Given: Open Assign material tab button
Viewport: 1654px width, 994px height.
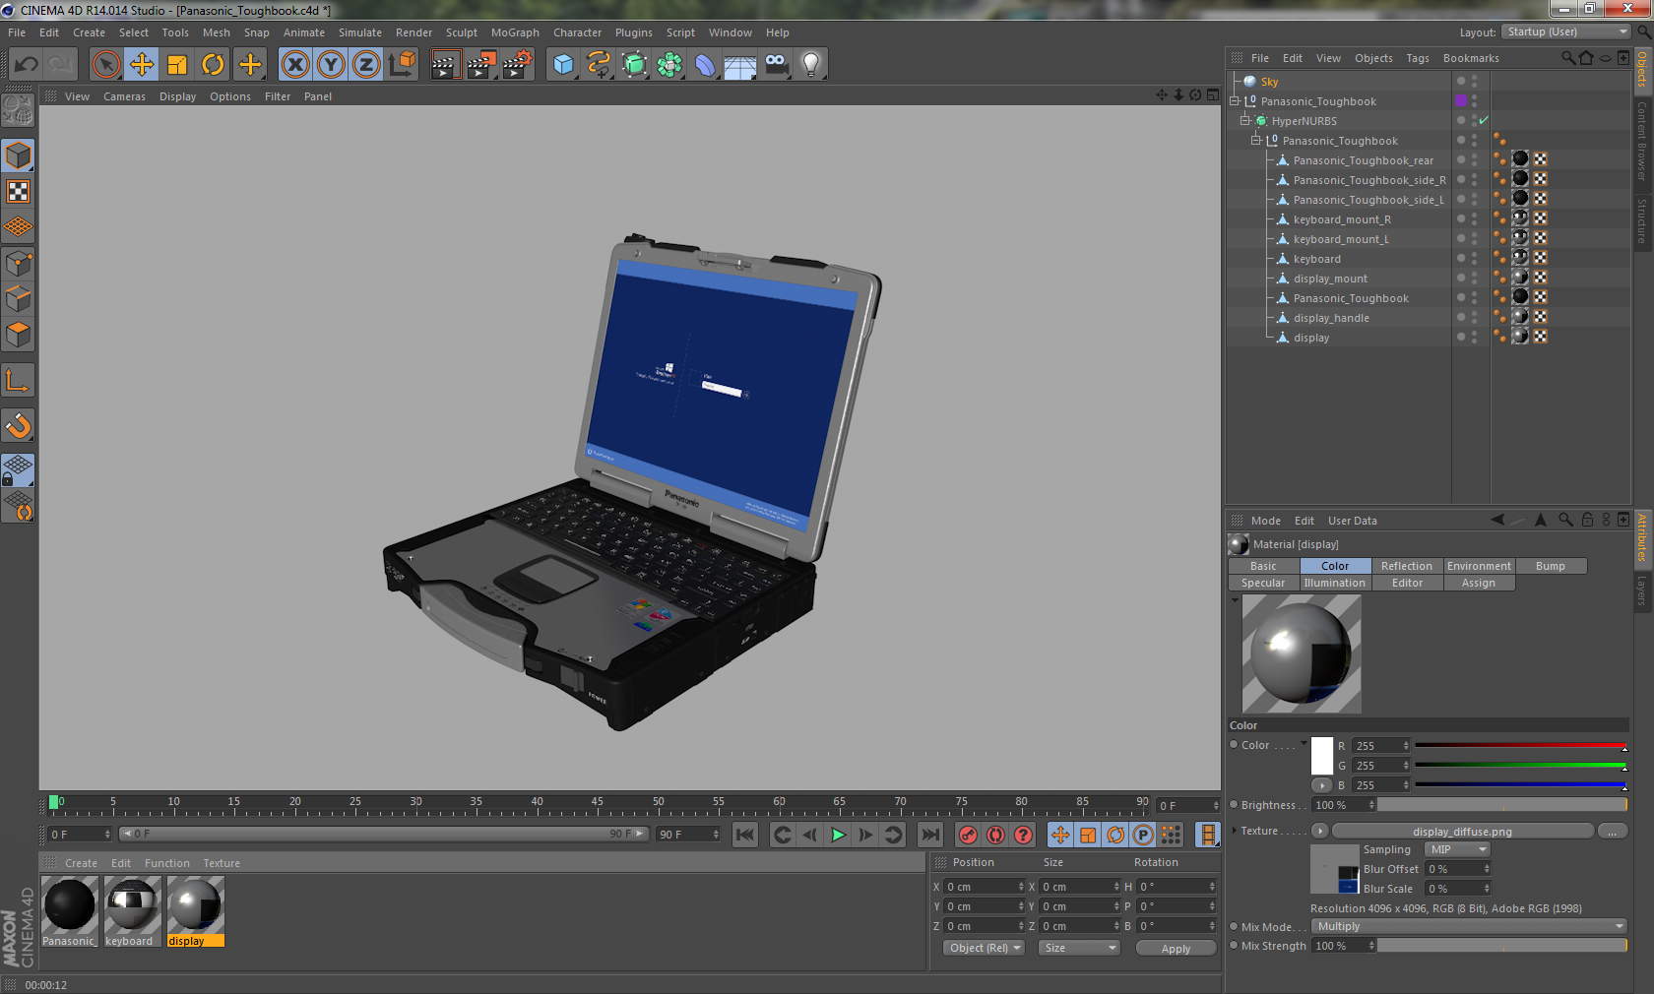Looking at the screenshot, I should [x=1479, y=583].
